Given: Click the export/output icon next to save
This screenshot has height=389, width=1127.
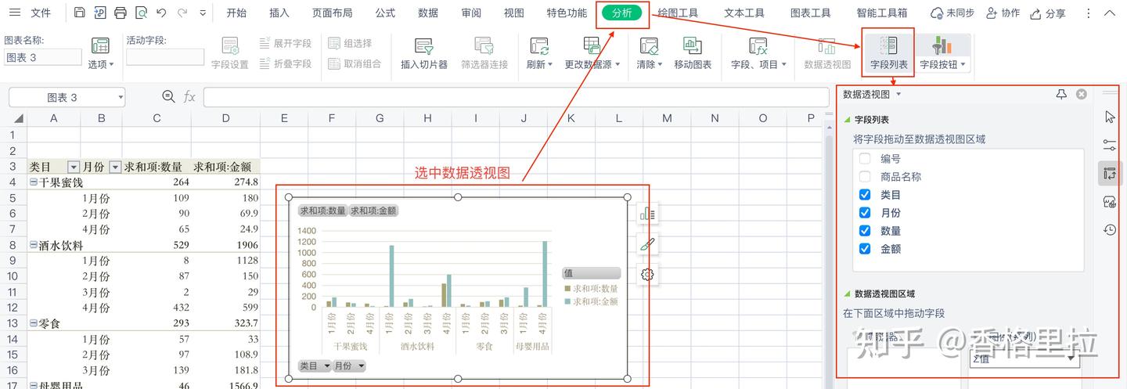Looking at the screenshot, I should point(99,13).
